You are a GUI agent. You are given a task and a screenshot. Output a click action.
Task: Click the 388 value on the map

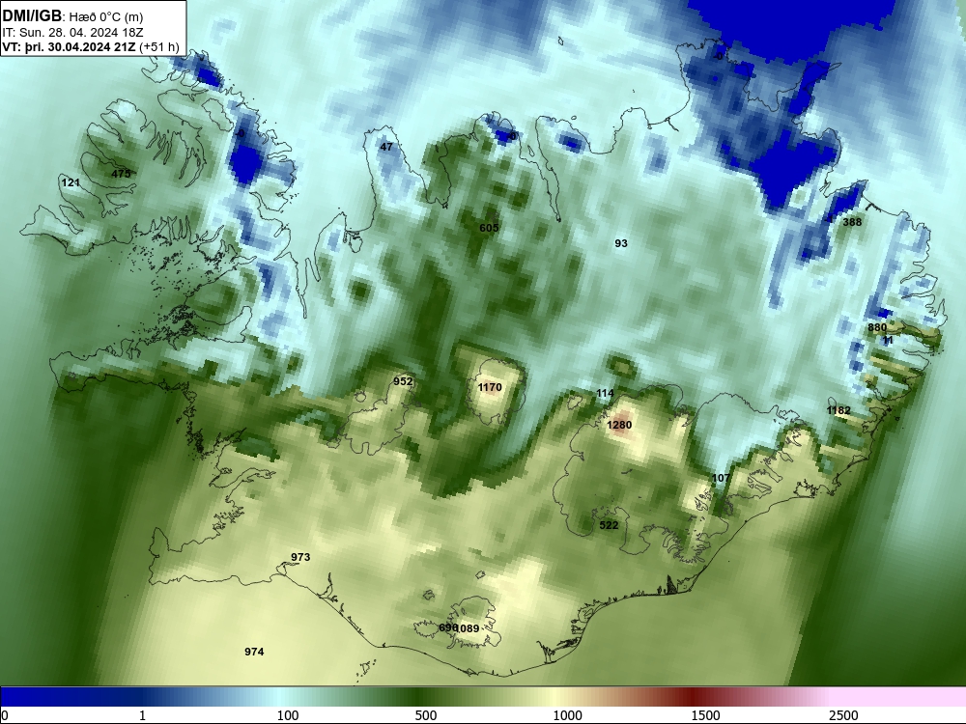pyautogui.click(x=852, y=222)
